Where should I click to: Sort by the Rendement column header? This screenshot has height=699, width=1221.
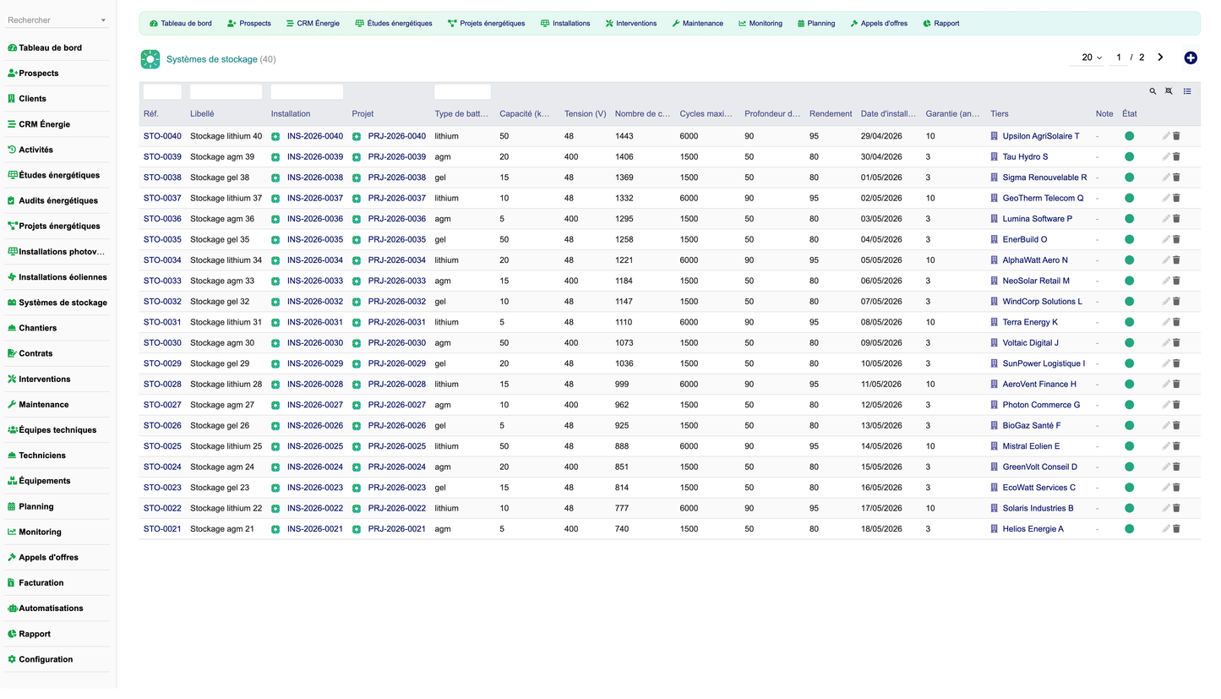pos(831,114)
